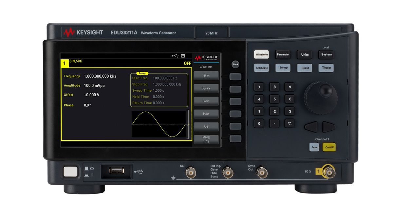Image resolution: width=393 pixels, height=221 pixels.
Task: Tap the decimal point key
Action: point(274,123)
